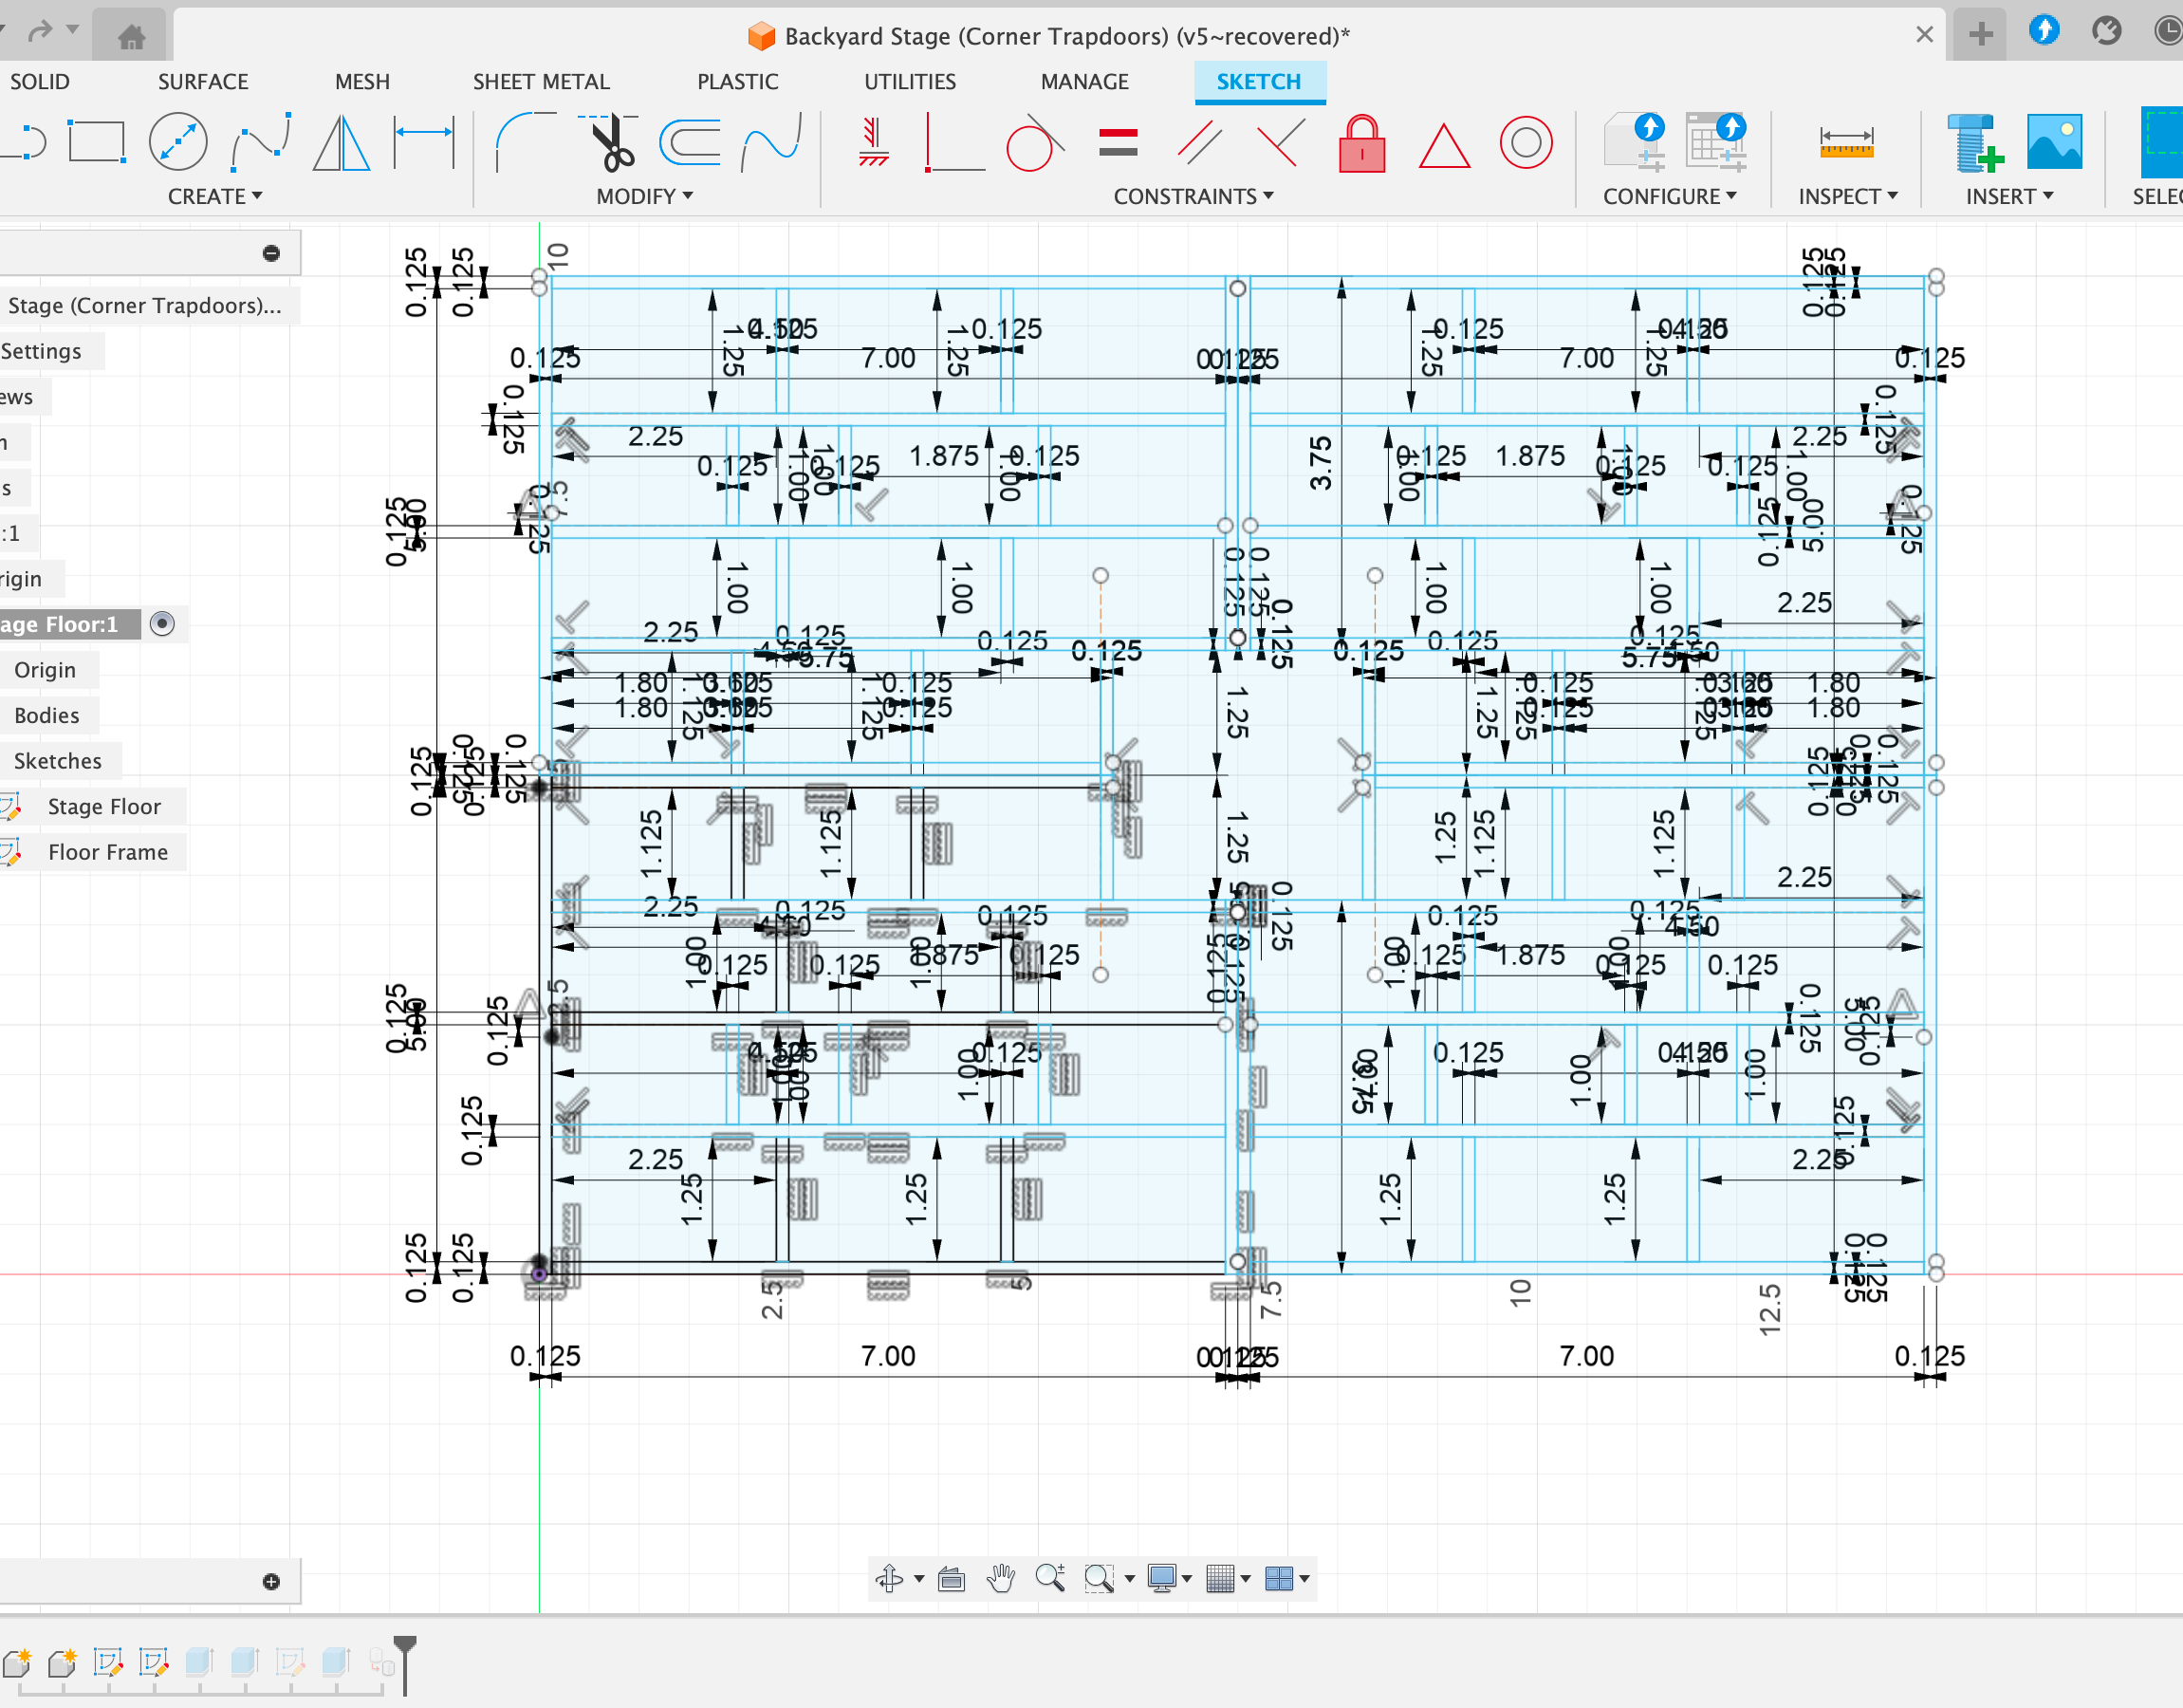Open the CREATE dropdown menu
This screenshot has width=2183, height=1708.
pyautogui.click(x=213, y=196)
